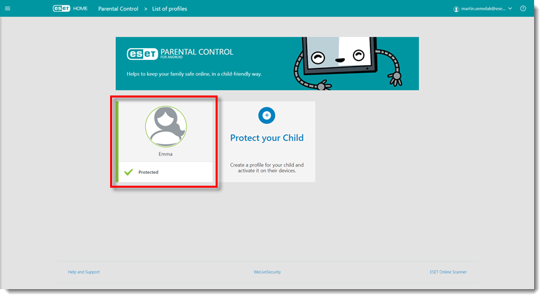Open the help question mark icon
This screenshot has height=299, width=544.
[523, 9]
